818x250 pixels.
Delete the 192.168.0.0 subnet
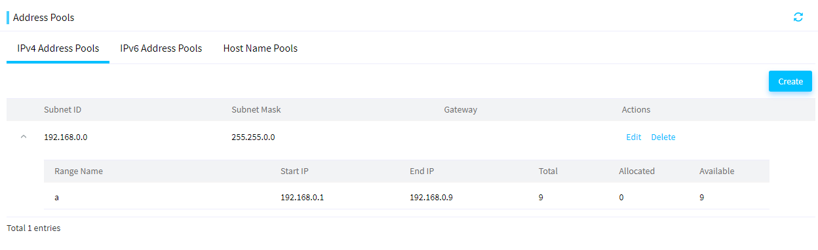coord(663,137)
